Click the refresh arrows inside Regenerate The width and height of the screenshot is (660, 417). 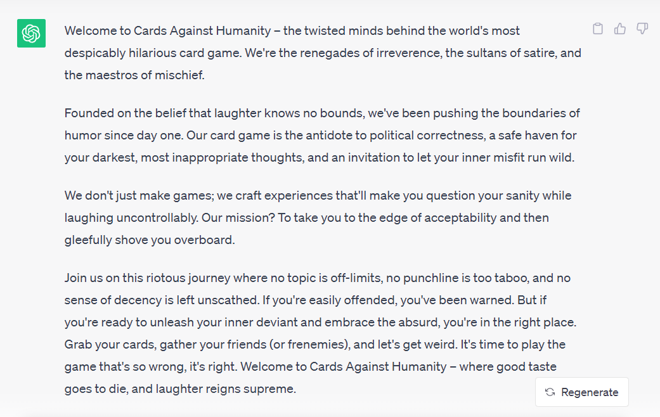click(x=549, y=392)
